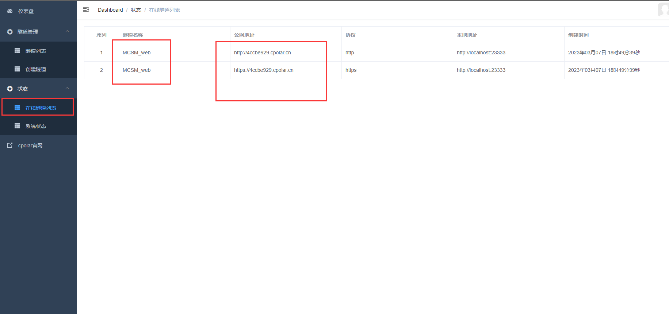Open the http://4ccbe929.cpolar.cn public address
The image size is (669, 314).
pyautogui.click(x=262, y=53)
